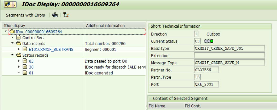Click the Status records folder icon
The image size is (277, 110).
tap(18, 55)
